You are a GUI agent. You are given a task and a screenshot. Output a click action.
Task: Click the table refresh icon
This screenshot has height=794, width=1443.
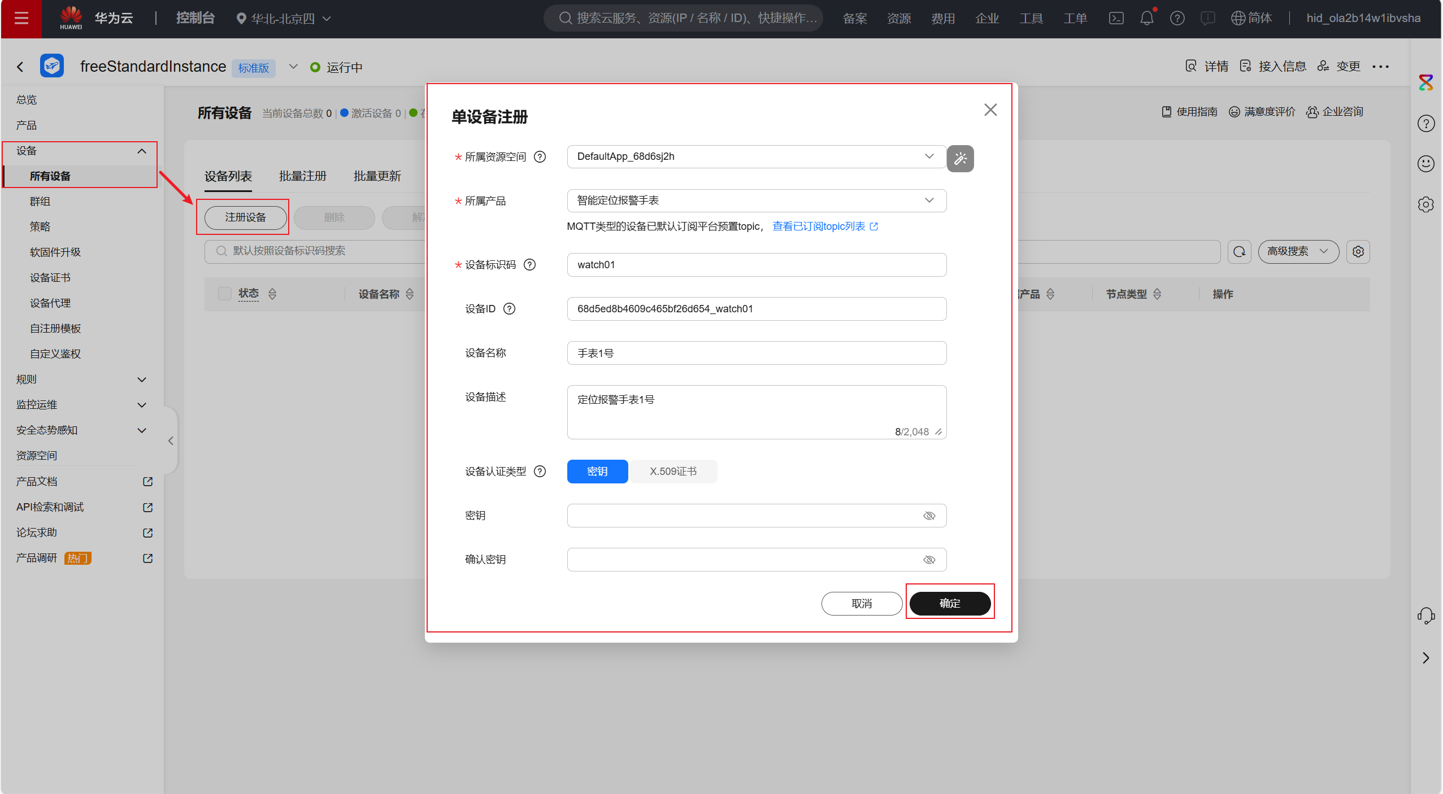1239,252
